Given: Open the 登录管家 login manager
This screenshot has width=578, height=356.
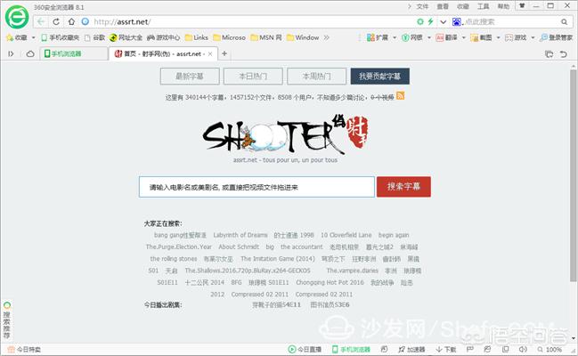Looking at the screenshot, I should (x=557, y=37).
